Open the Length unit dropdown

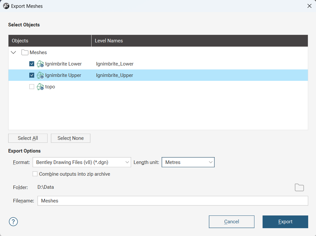pos(188,162)
